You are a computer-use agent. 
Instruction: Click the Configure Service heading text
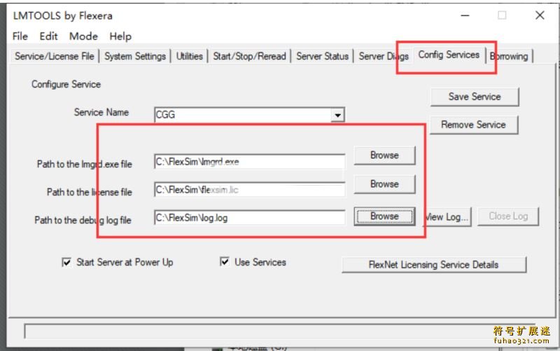tap(66, 84)
